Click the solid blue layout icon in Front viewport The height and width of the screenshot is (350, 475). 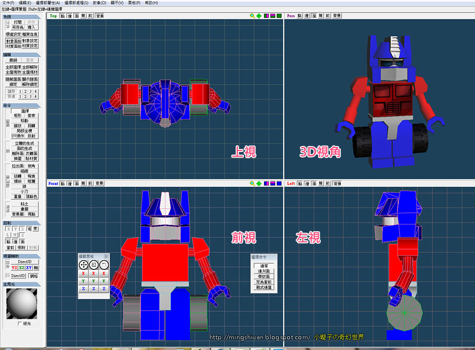tap(279, 183)
